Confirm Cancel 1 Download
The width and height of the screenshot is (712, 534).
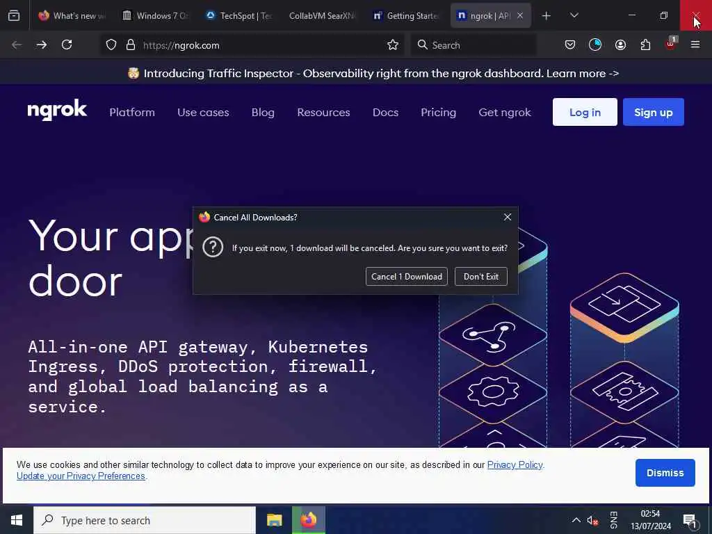406,277
